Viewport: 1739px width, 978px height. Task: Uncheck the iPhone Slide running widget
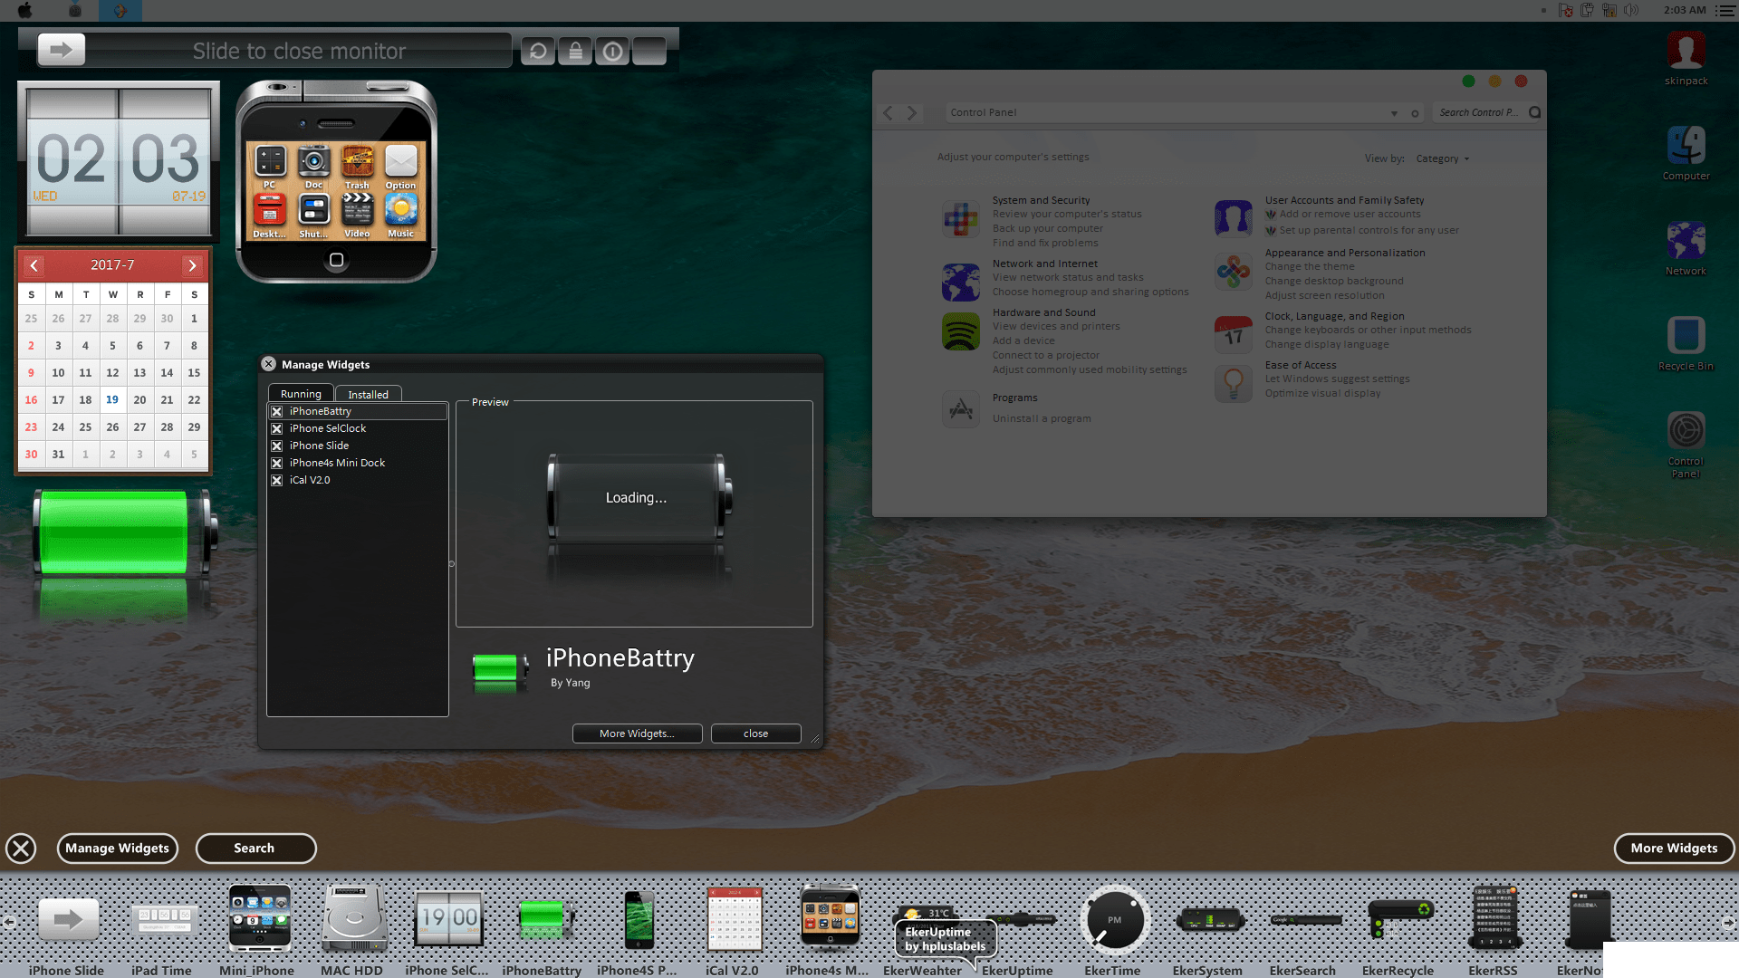[277, 446]
